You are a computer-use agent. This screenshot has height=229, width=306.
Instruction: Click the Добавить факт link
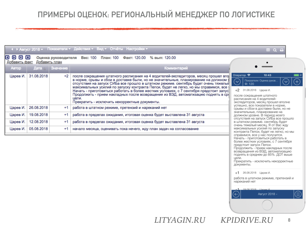[x=20, y=62]
